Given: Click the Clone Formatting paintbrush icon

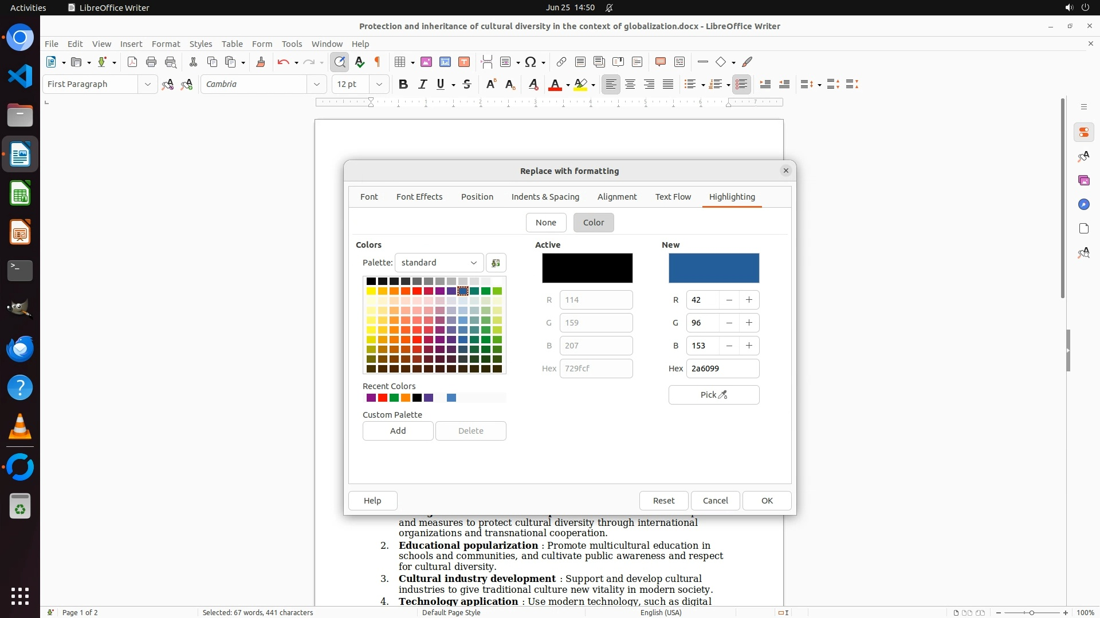Looking at the screenshot, I should (x=261, y=62).
